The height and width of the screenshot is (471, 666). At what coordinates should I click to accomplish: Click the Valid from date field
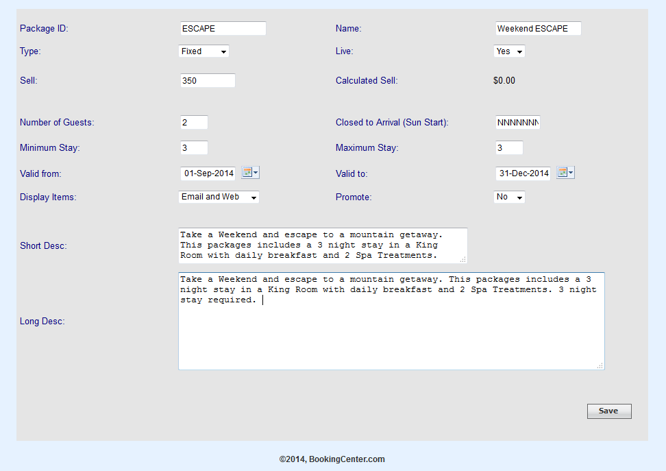click(x=208, y=173)
